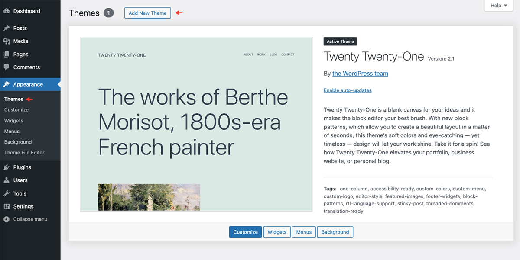Viewport: 520px width, 260px height.
Task: Open the WordPress team author link
Action: [360, 74]
